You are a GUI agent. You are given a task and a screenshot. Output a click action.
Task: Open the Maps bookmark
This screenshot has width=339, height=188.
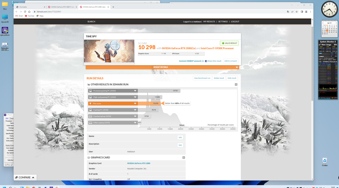[40, 16]
